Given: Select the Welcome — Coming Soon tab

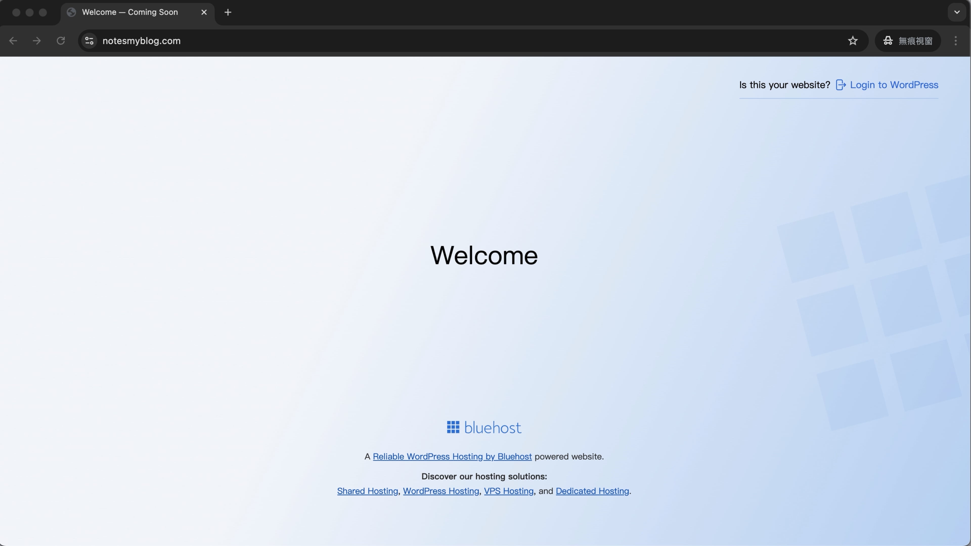Looking at the screenshot, I should 130,12.
